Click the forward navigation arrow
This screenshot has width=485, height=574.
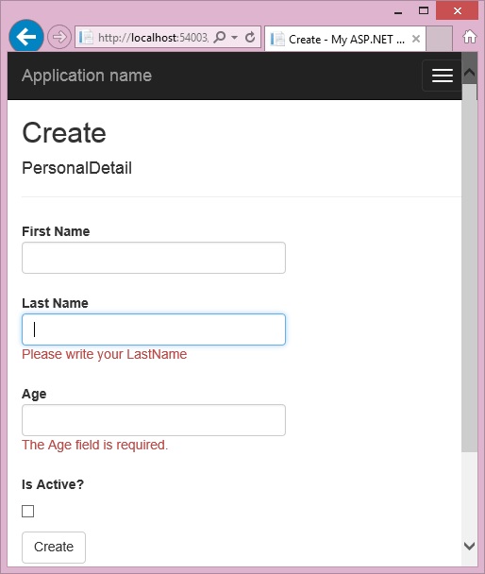click(x=59, y=37)
